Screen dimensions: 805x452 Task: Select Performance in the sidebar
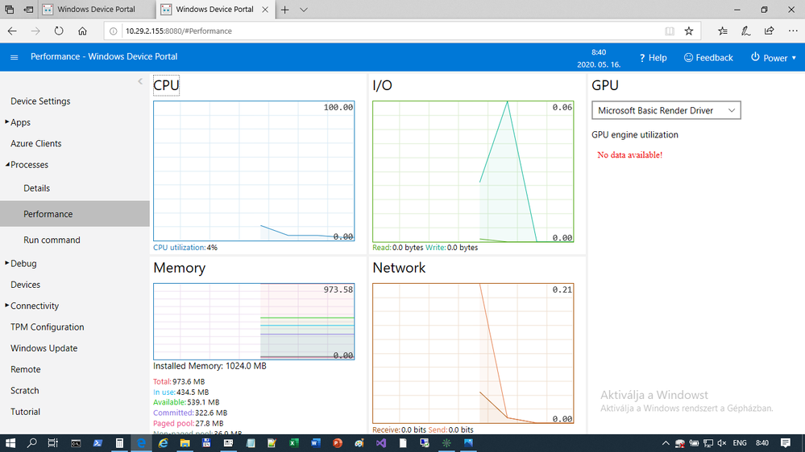pos(75,214)
